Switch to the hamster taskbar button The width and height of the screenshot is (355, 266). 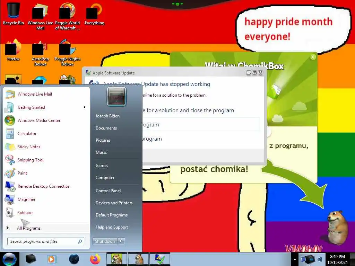pos(138,259)
